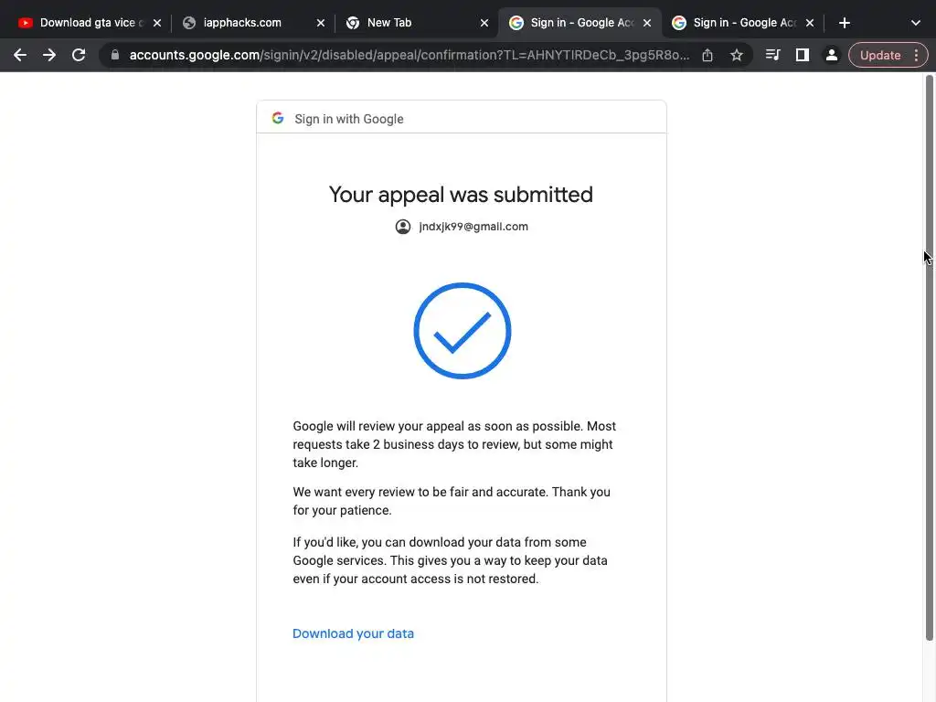Image resolution: width=936 pixels, height=702 pixels.
Task: Close the Download gta vice tab
Action: 157,23
